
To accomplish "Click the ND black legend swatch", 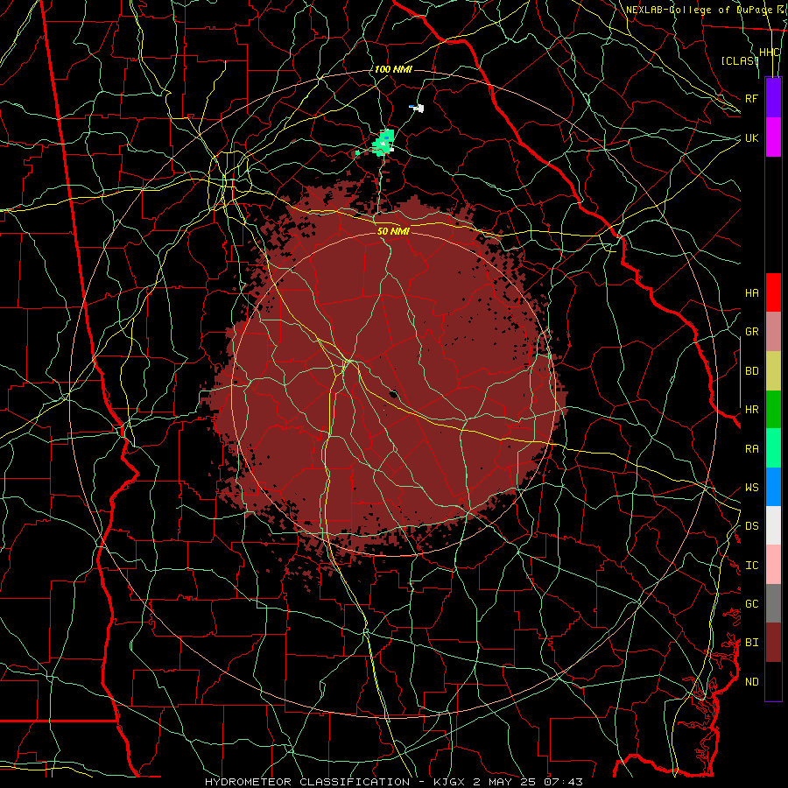I will pyautogui.click(x=773, y=681).
